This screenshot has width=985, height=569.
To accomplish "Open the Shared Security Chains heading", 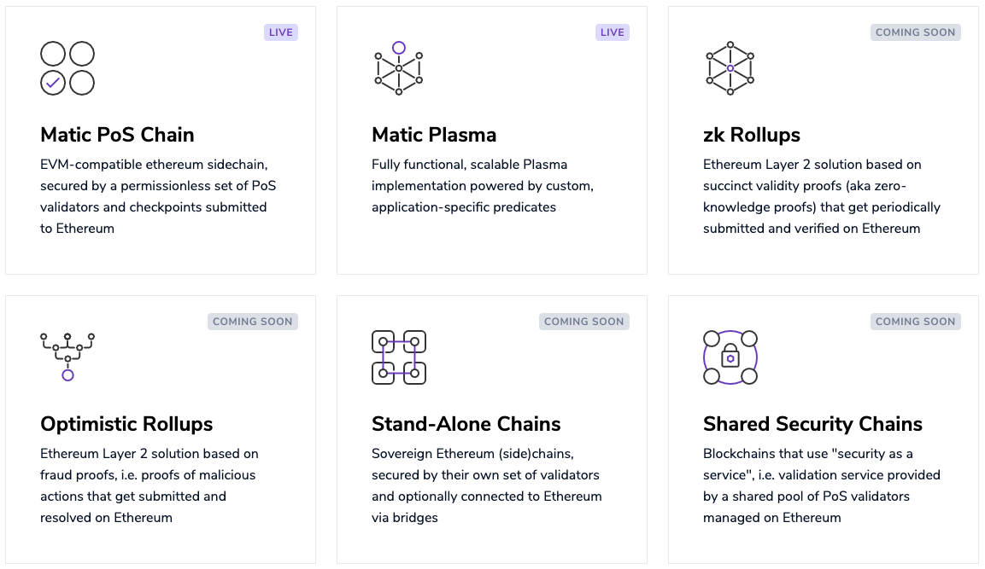I will click(x=812, y=424).
